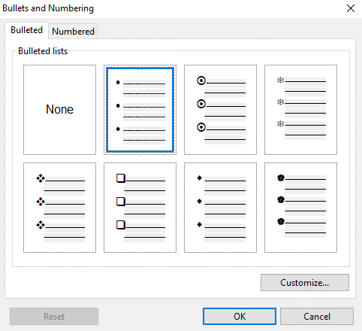This screenshot has width=362, height=331.
Task: Select the snowflake bullet list style
Action: [x=300, y=110]
